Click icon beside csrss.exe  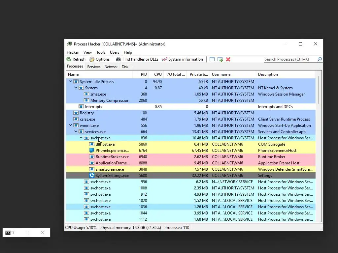[76, 119]
